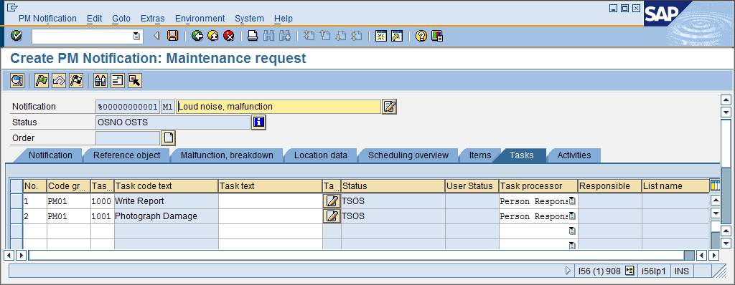Screen dimensions: 735x285
Task: Click the yellow Exit up-arrow icon
Action: (x=212, y=36)
